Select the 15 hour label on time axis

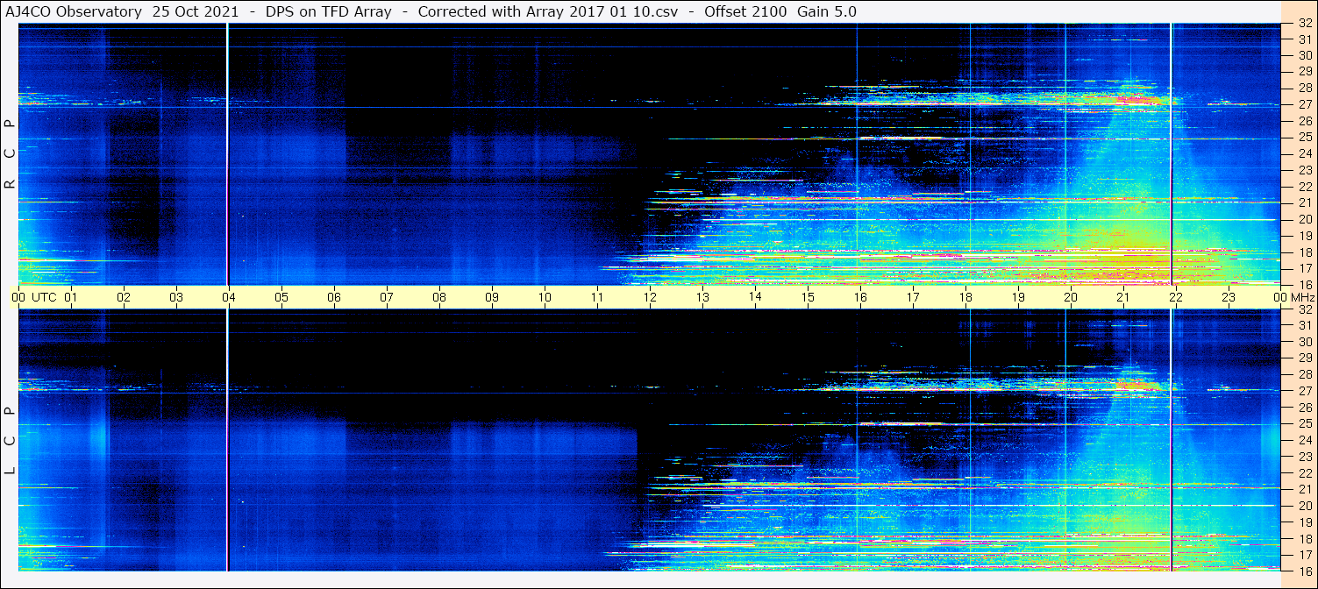coord(808,297)
